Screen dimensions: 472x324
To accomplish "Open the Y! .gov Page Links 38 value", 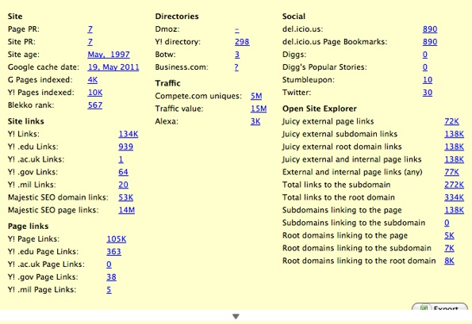I will [x=111, y=276].
